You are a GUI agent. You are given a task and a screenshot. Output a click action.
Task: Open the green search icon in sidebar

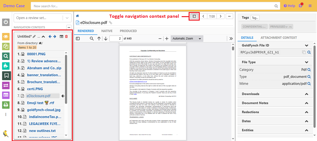click(6, 56)
